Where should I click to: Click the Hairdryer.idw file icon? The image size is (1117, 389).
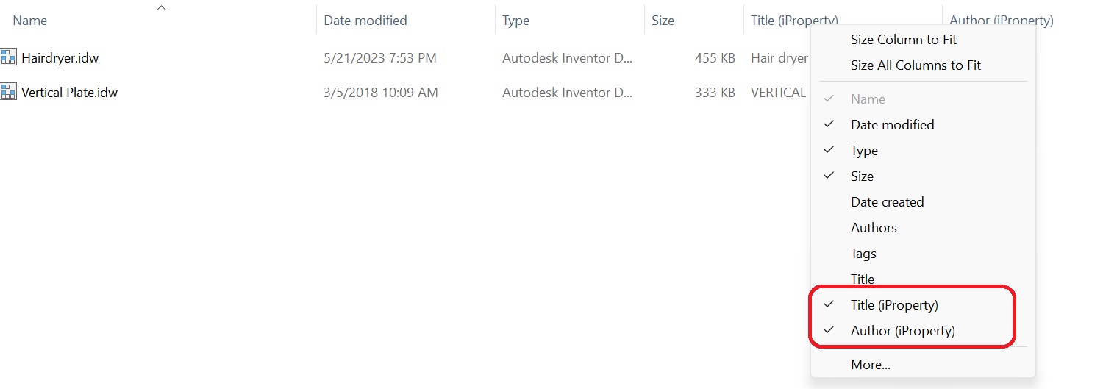click(9, 57)
